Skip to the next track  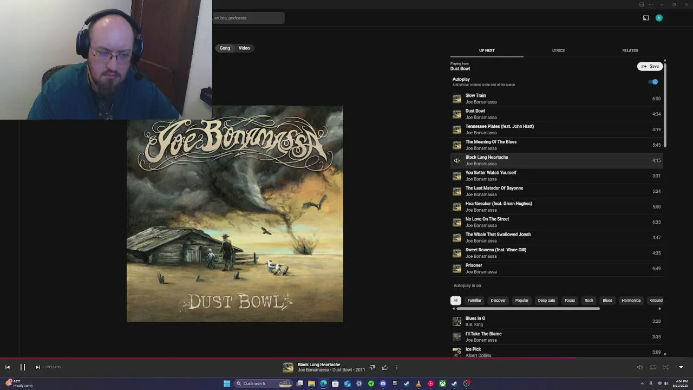tap(37, 367)
